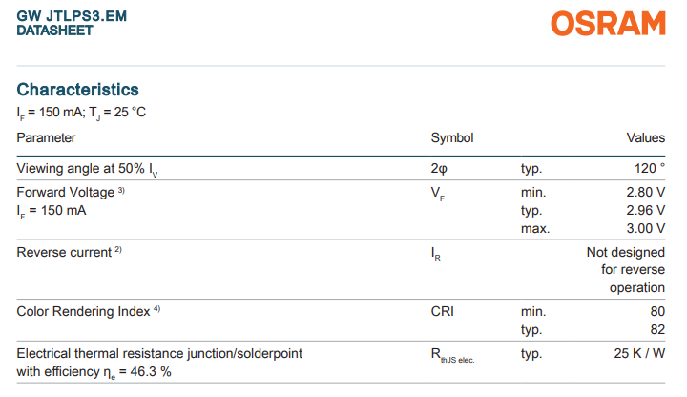
Task: Click the Values column header
Action: pyautogui.click(x=645, y=138)
